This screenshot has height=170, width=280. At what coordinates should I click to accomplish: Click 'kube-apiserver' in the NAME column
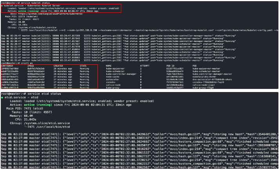click(x=115, y=69)
